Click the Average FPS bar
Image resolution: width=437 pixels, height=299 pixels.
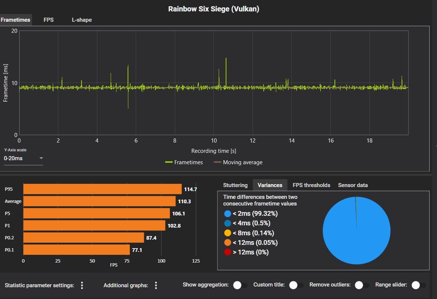point(100,201)
